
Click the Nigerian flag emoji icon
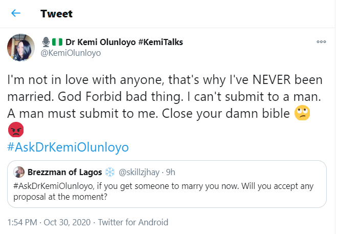pos(56,42)
